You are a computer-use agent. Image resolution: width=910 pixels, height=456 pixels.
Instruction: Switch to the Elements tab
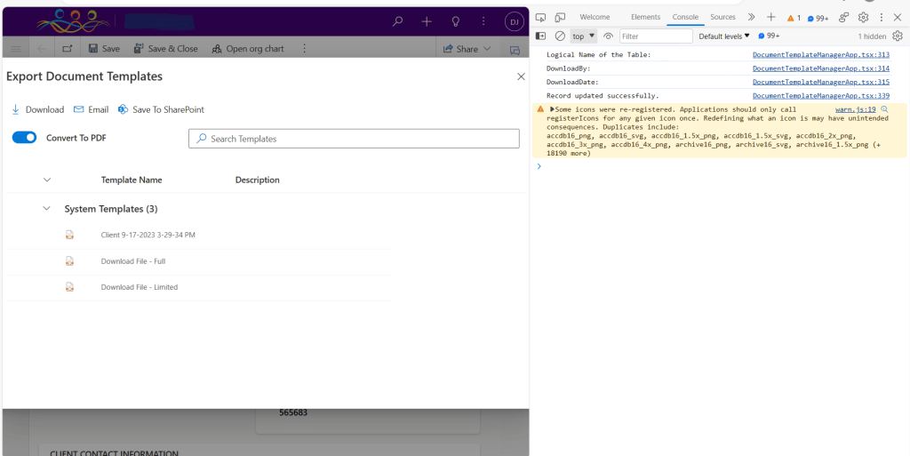point(645,17)
